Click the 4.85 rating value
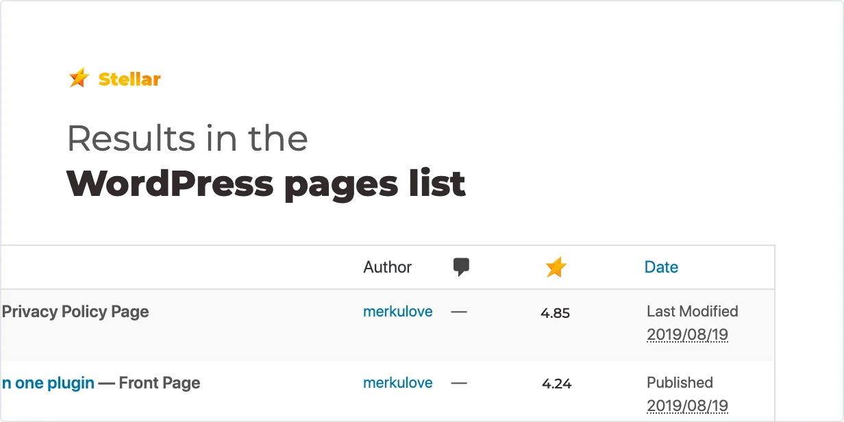This screenshot has width=844, height=422. click(555, 313)
